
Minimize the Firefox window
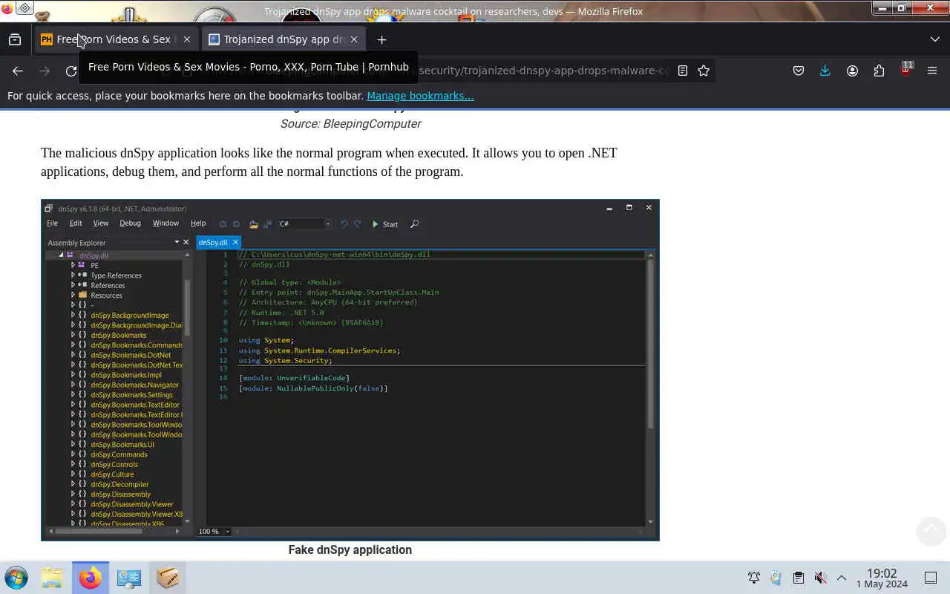(x=882, y=7)
